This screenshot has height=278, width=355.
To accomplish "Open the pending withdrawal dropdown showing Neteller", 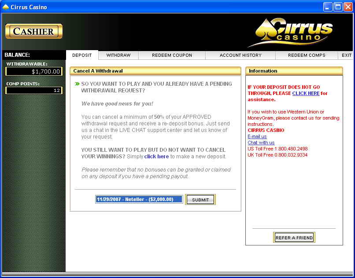I will (x=139, y=199).
